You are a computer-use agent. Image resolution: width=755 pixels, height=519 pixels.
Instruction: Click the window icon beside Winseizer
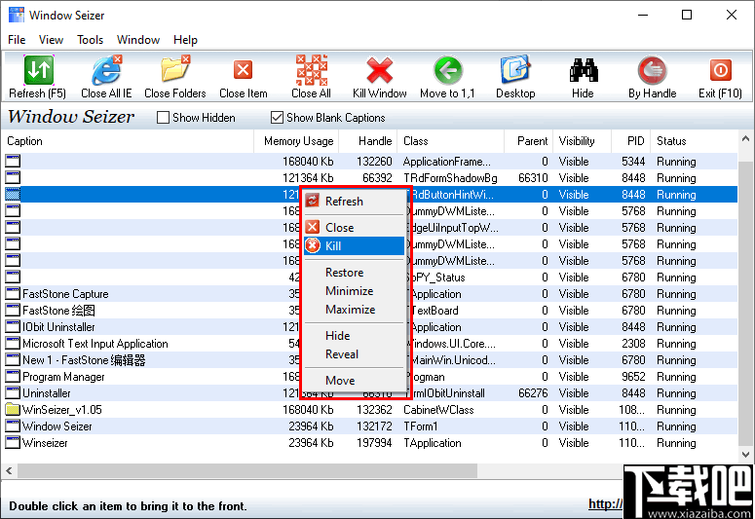(13, 443)
